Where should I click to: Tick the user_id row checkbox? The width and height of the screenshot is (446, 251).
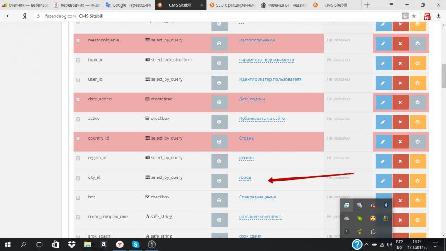coord(78,80)
